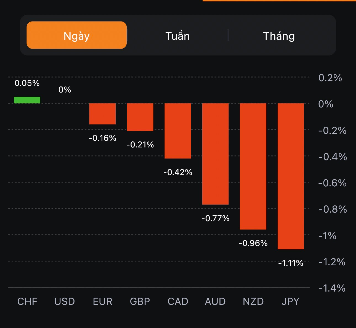Tap the 0.05% value label
Viewport: 356px width, 328px height.
pyautogui.click(x=27, y=83)
